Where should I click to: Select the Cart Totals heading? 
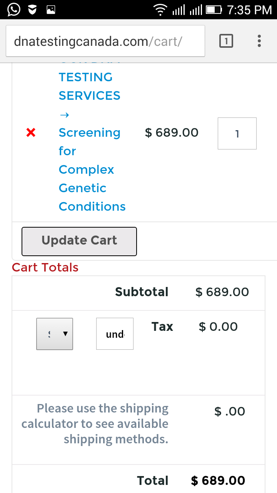(x=45, y=267)
